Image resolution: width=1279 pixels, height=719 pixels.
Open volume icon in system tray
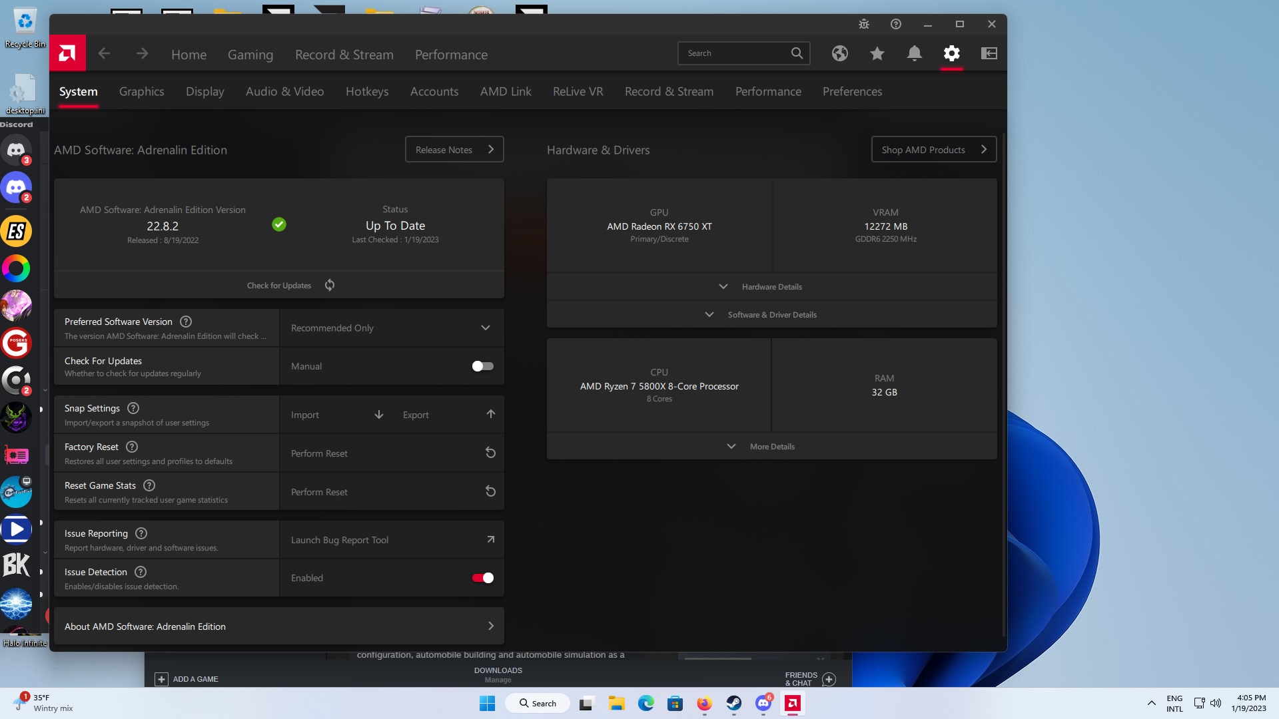pyautogui.click(x=1216, y=703)
